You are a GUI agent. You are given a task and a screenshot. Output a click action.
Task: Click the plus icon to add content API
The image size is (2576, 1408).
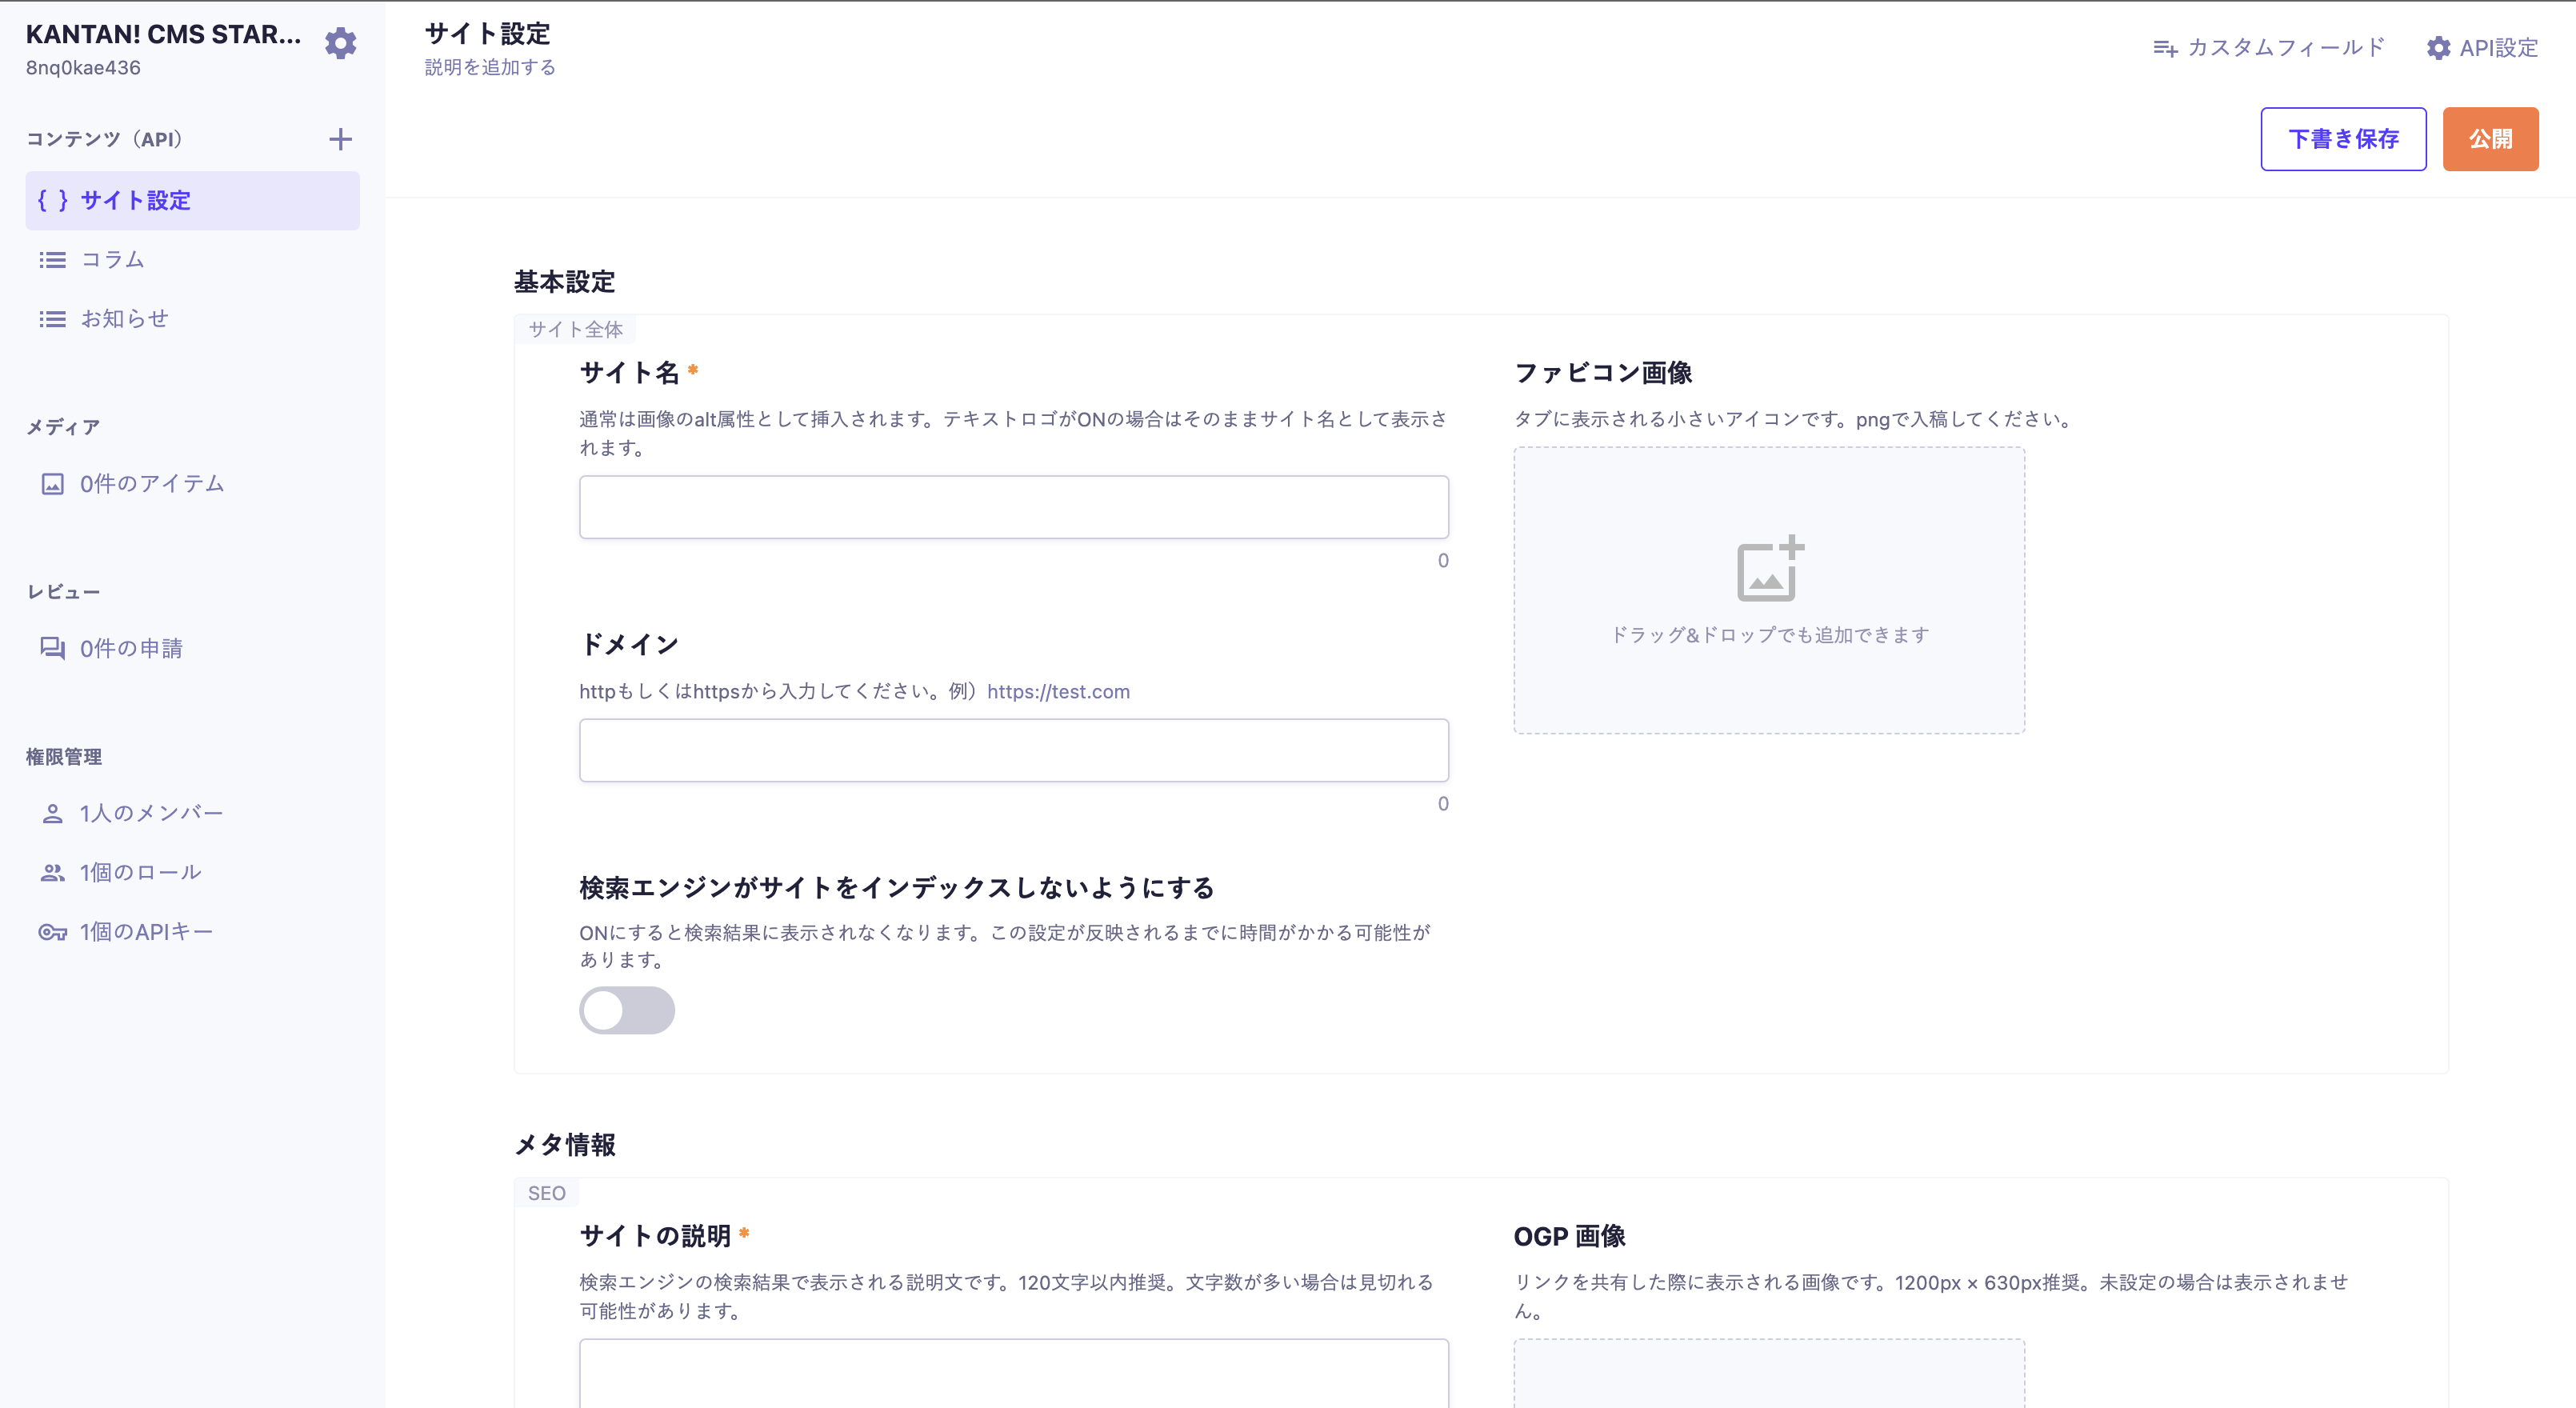tap(340, 139)
